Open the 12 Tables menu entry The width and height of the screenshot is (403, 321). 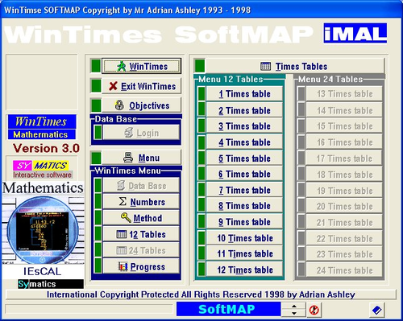tap(141, 234)
